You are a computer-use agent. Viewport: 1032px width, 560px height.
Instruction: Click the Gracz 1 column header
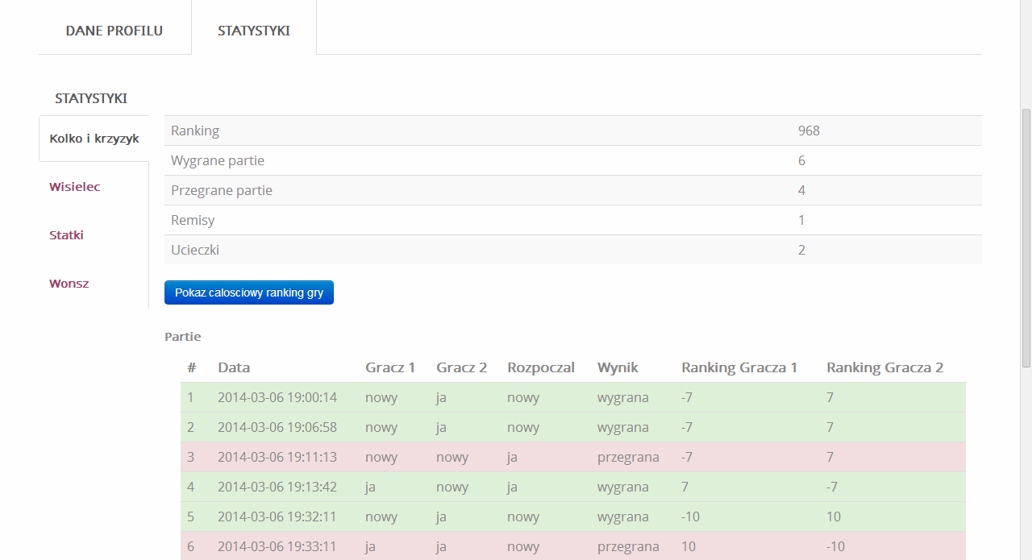(x=390, y=367)
